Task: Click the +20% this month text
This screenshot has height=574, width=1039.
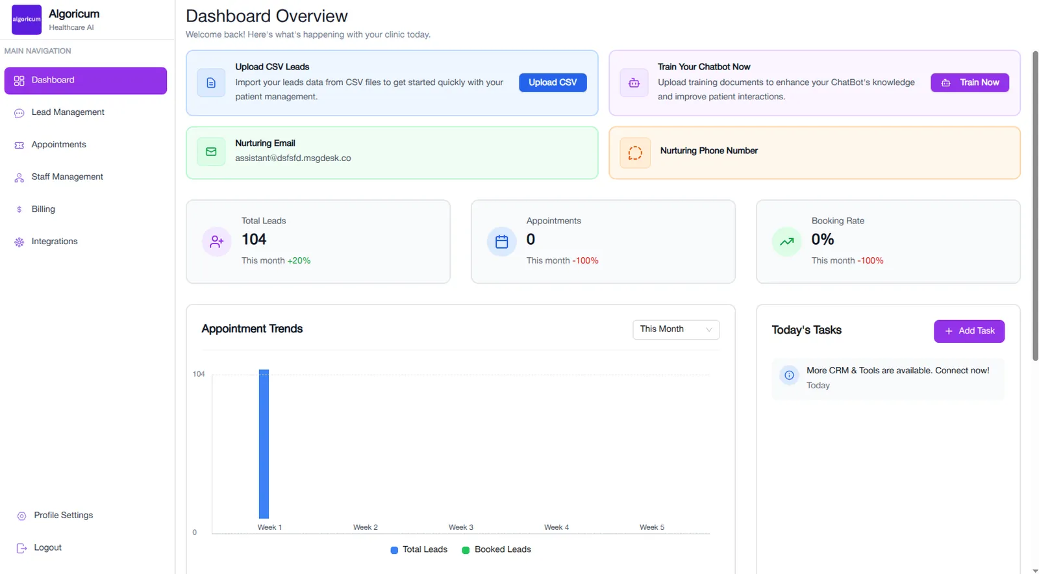Action: pos(299,261)
